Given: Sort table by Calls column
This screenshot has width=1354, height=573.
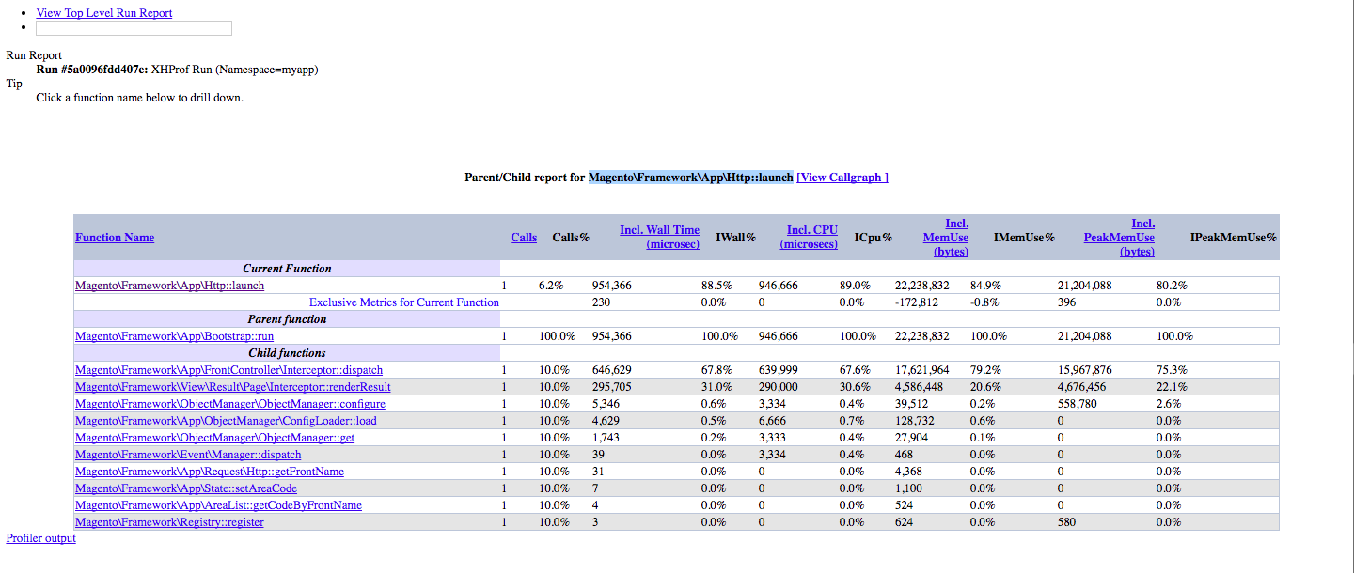Looking at the screenshot, I should (x=524, y=238).
